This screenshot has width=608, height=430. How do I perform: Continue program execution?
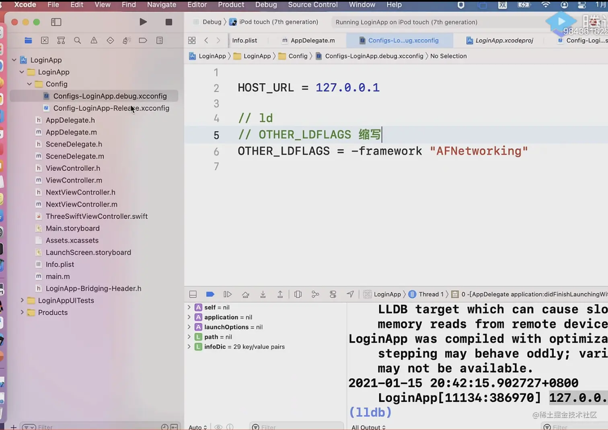pyautogui.click(x=228, y=294)
